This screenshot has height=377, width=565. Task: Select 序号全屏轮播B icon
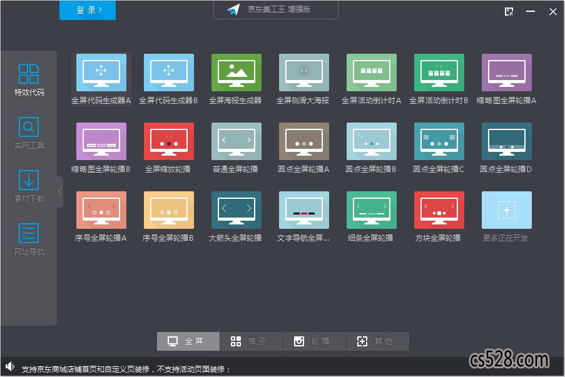(169, 210)
